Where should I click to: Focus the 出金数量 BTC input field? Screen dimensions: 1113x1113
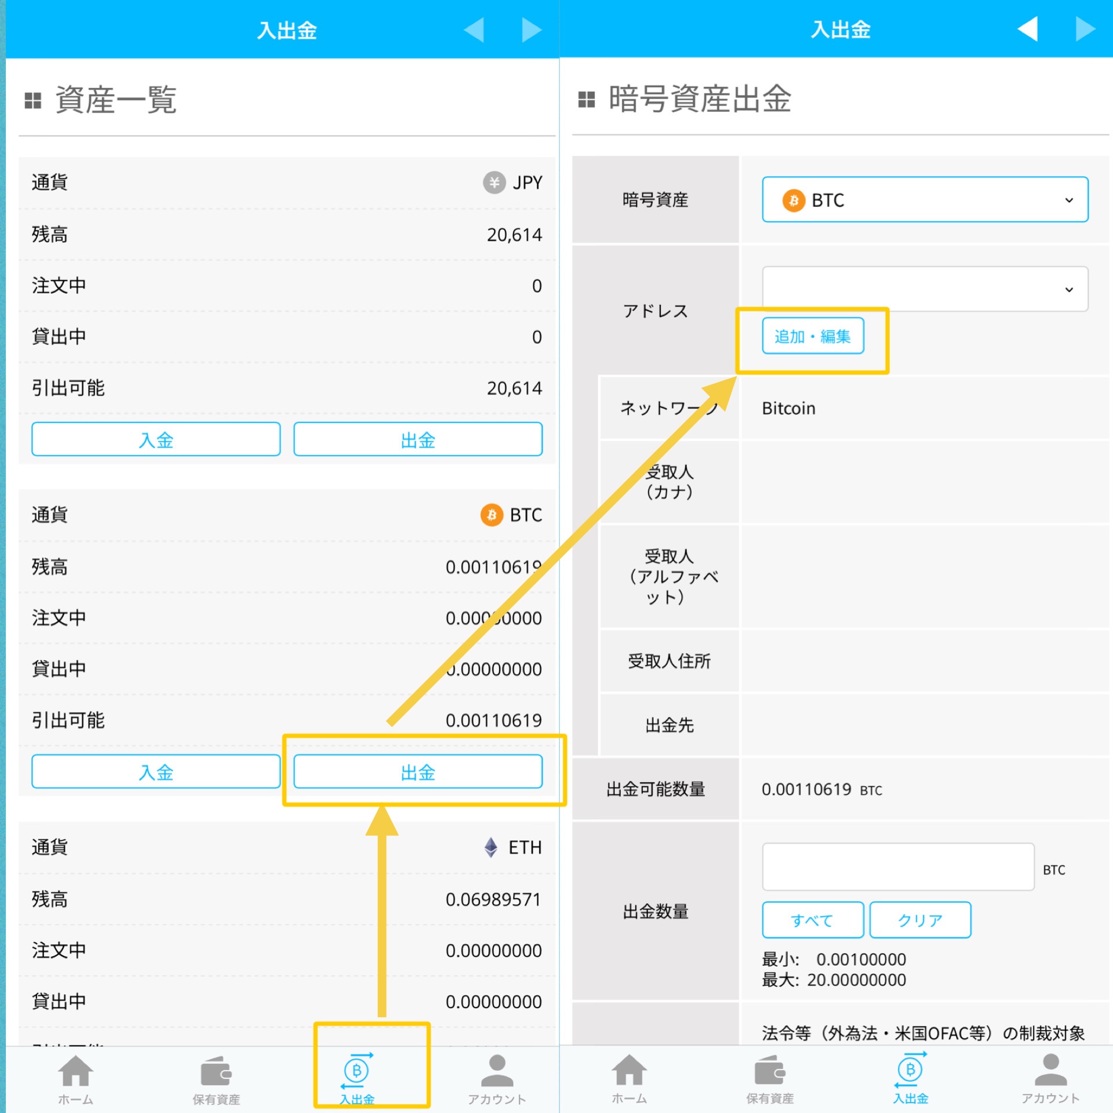click(x=897, y=867)
